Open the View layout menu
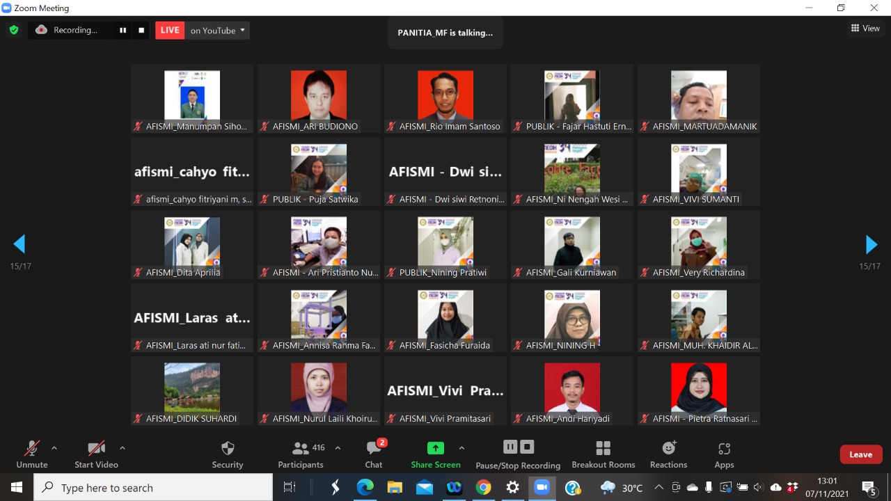 tap(865, 29)
